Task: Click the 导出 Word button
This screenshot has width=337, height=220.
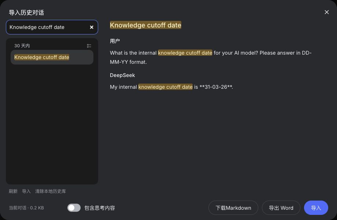Action: coord(281,208)
